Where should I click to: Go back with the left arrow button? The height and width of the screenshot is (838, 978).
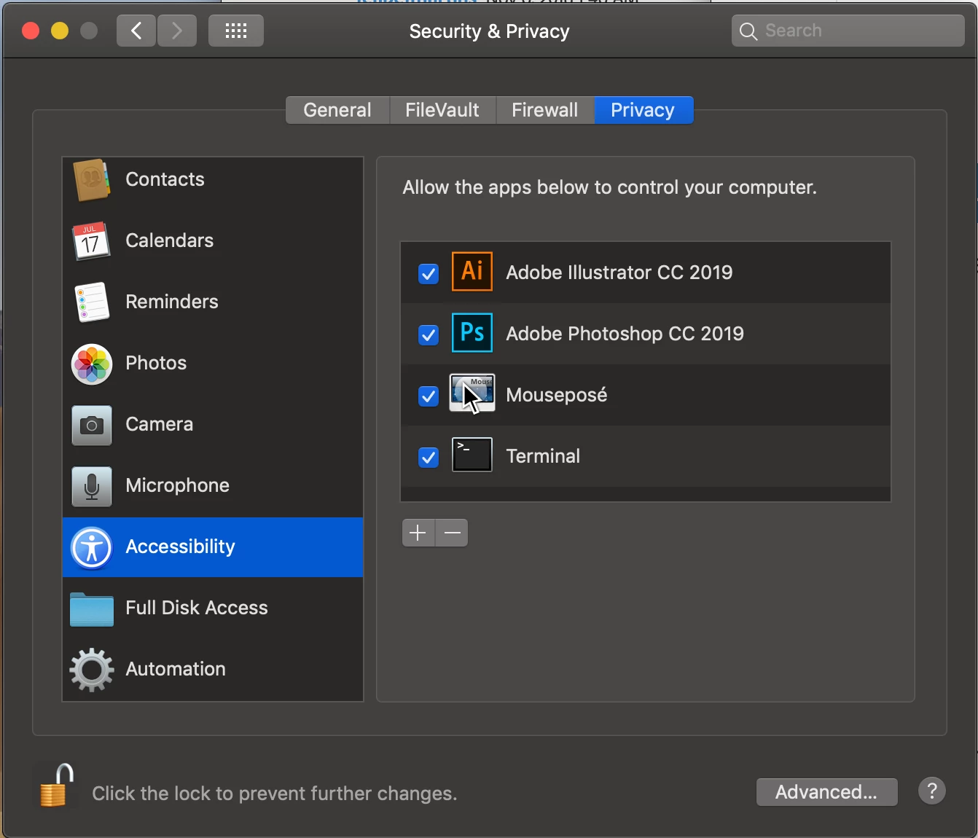136,31
